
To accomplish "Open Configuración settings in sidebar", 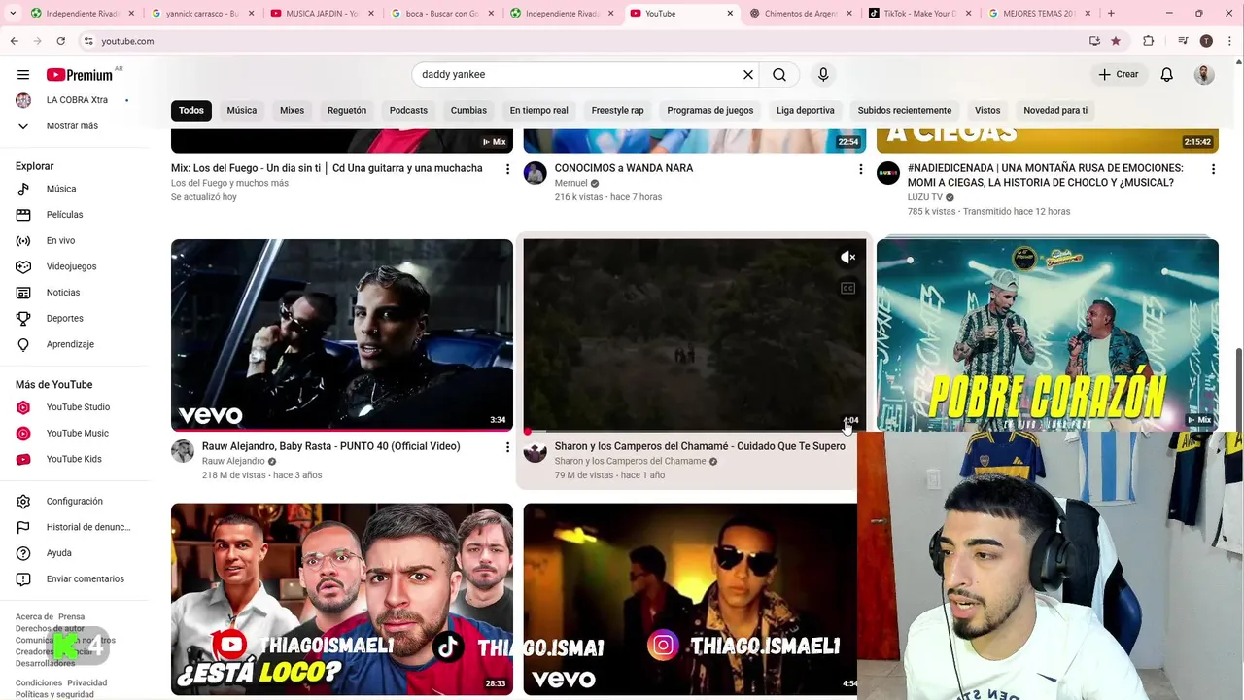I will point(74,502).
